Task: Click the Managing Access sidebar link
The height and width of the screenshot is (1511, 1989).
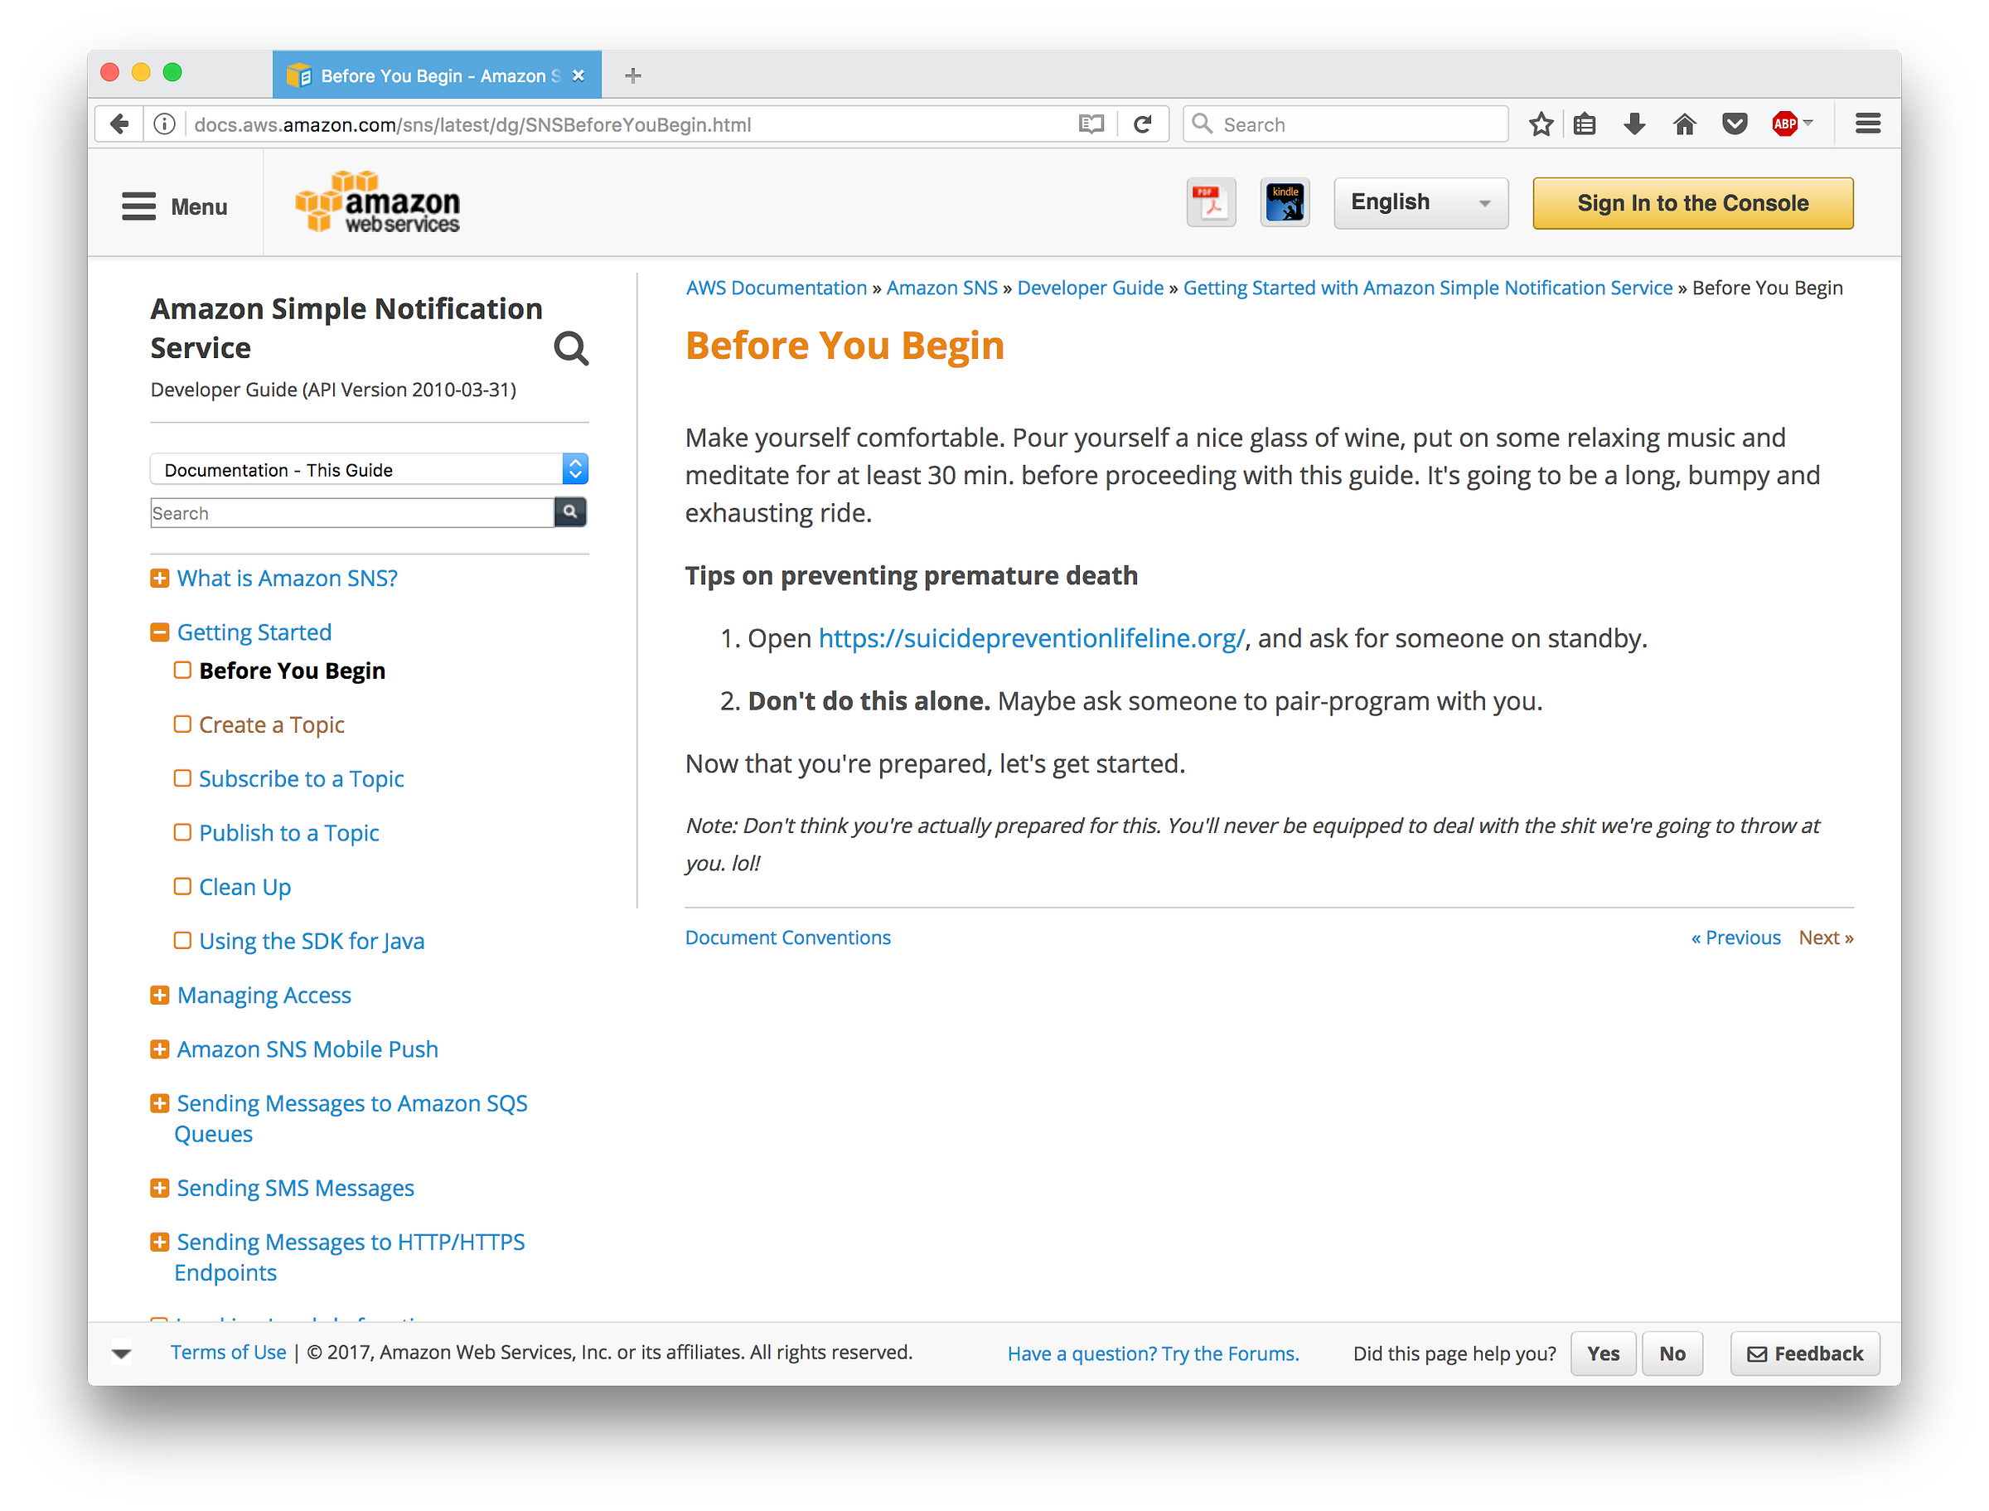Action: [x=264, y=995]
